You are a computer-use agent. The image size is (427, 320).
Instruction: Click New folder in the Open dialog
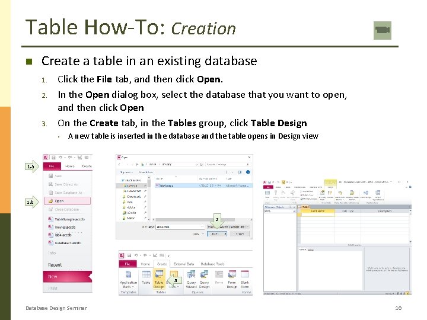coord(146,172)
